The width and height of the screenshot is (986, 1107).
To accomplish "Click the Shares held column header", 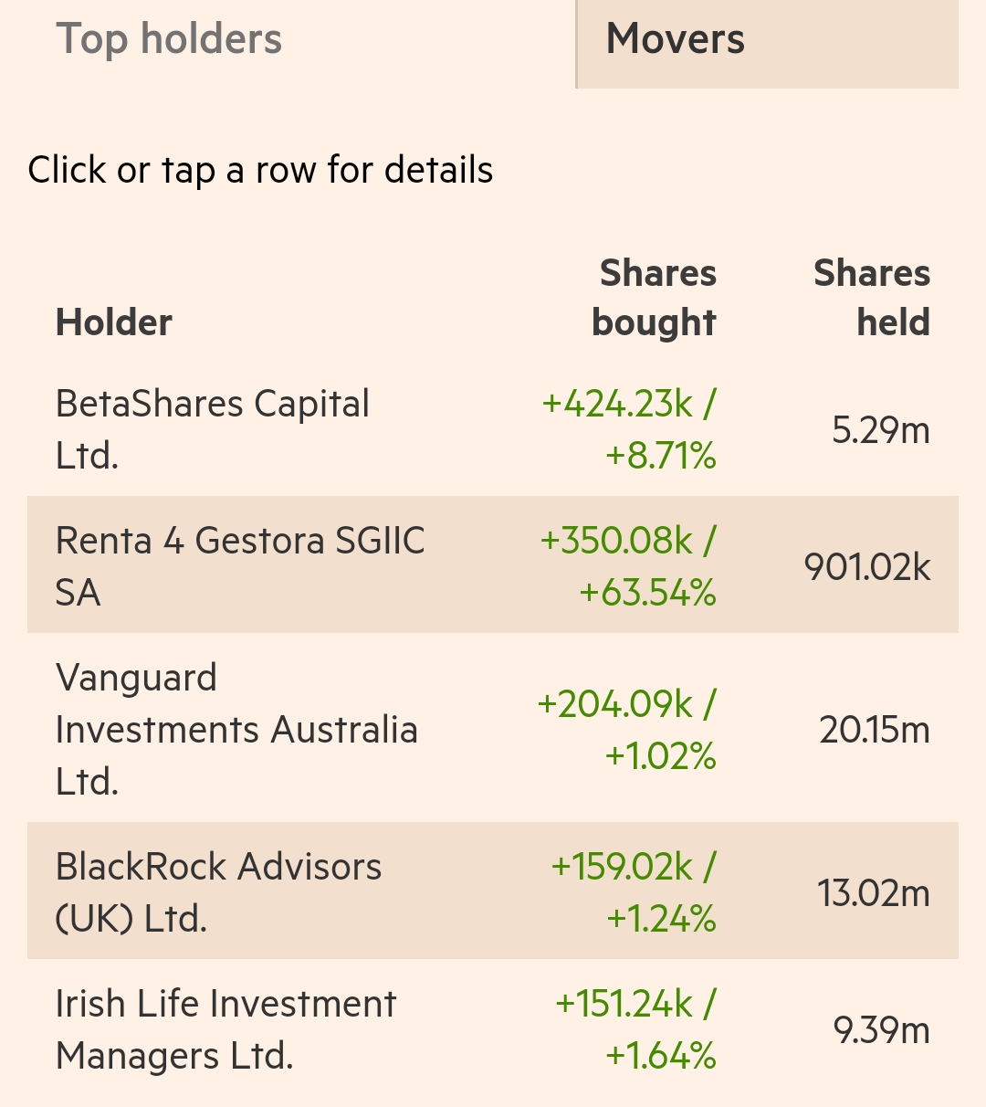I will point(871,298).
